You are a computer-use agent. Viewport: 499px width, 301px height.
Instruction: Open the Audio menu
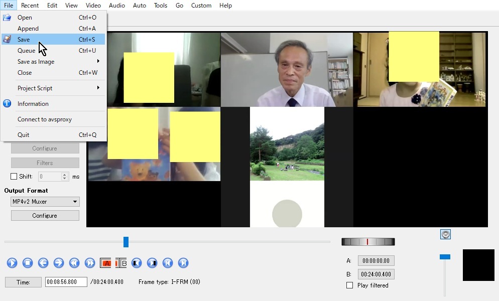(x=117, y=6)
